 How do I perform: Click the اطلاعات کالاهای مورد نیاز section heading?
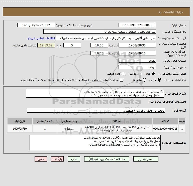pyautogui.click(x=167, y=102)
